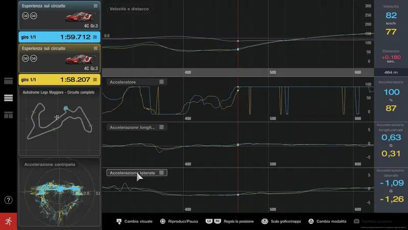Click the blue accelerator value 100
Image resolution: width=408 pixels, height=230 pixels.
[x=392, y=92]
